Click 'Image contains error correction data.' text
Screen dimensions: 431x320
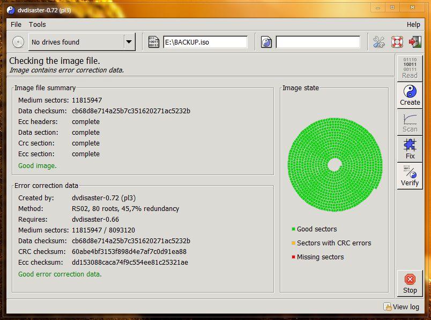pyautogui.click(x=66, y=70)
